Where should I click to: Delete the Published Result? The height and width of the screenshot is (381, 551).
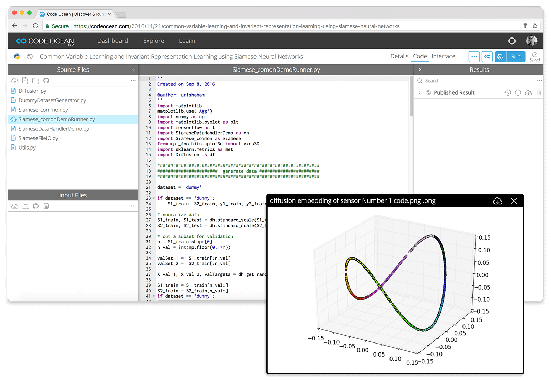539,92
